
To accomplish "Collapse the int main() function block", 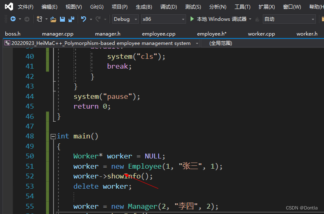I will pyautogui.click(x=53, y=136).
